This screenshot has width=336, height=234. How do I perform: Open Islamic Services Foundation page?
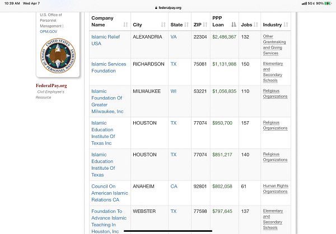coord(109,68)
